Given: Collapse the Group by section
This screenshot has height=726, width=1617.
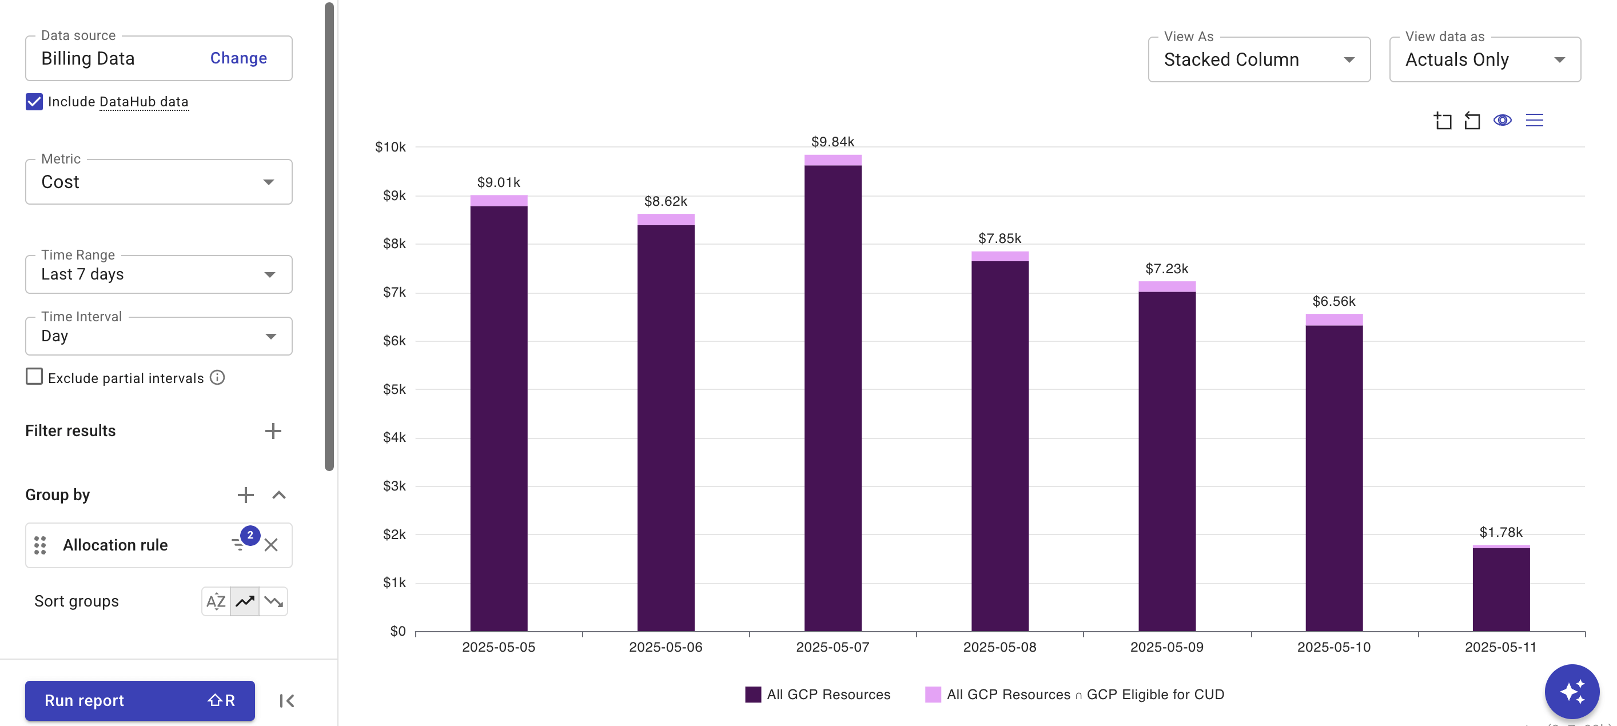Looking at the screenshot, I should [278, 495].
